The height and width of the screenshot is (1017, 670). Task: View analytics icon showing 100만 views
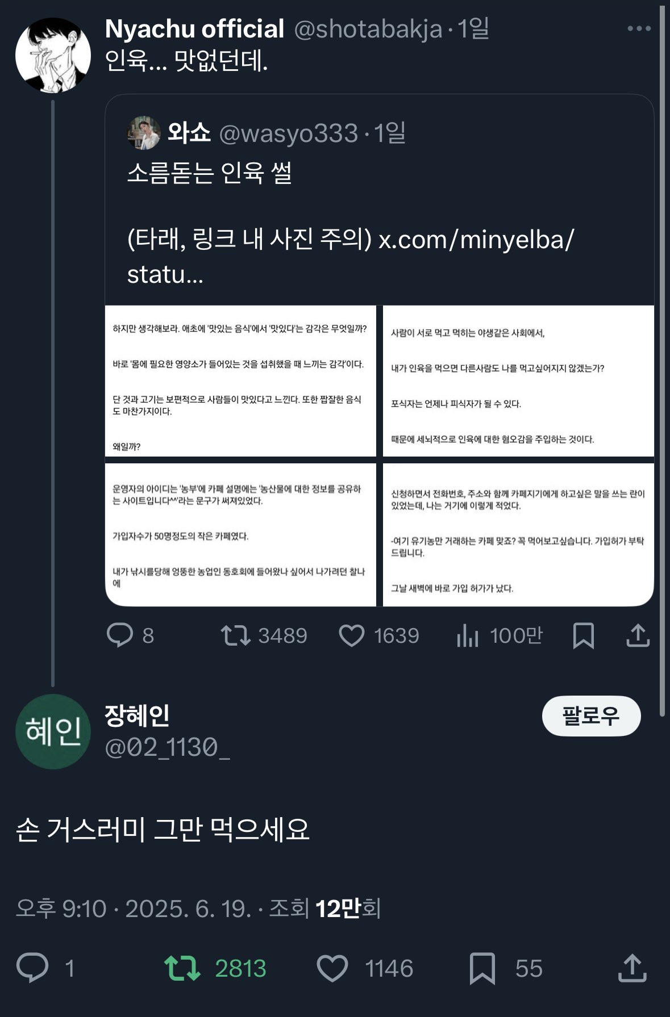468,636
